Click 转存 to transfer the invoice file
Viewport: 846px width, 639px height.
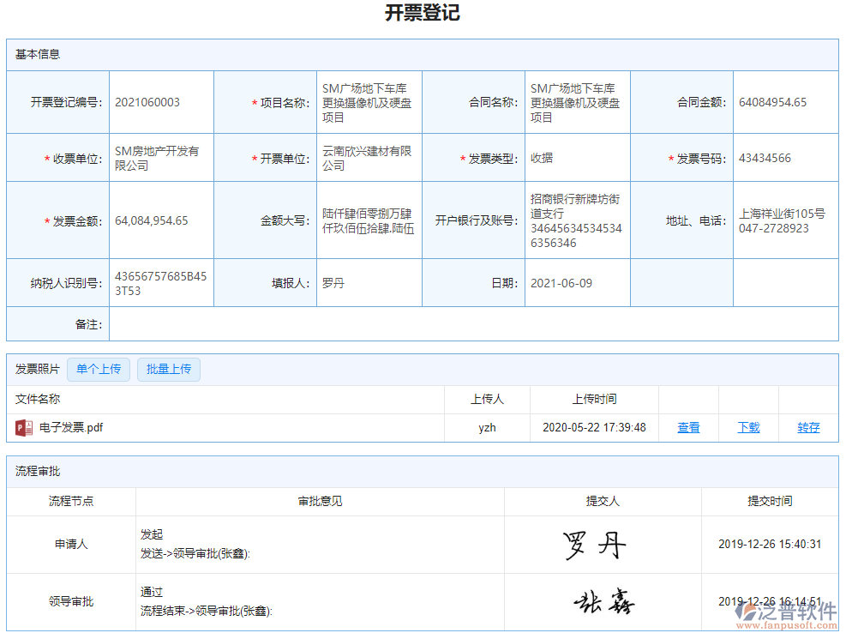tap(807, 427)
